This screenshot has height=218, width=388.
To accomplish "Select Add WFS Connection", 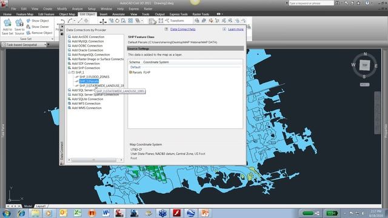I will click(86, 104).
